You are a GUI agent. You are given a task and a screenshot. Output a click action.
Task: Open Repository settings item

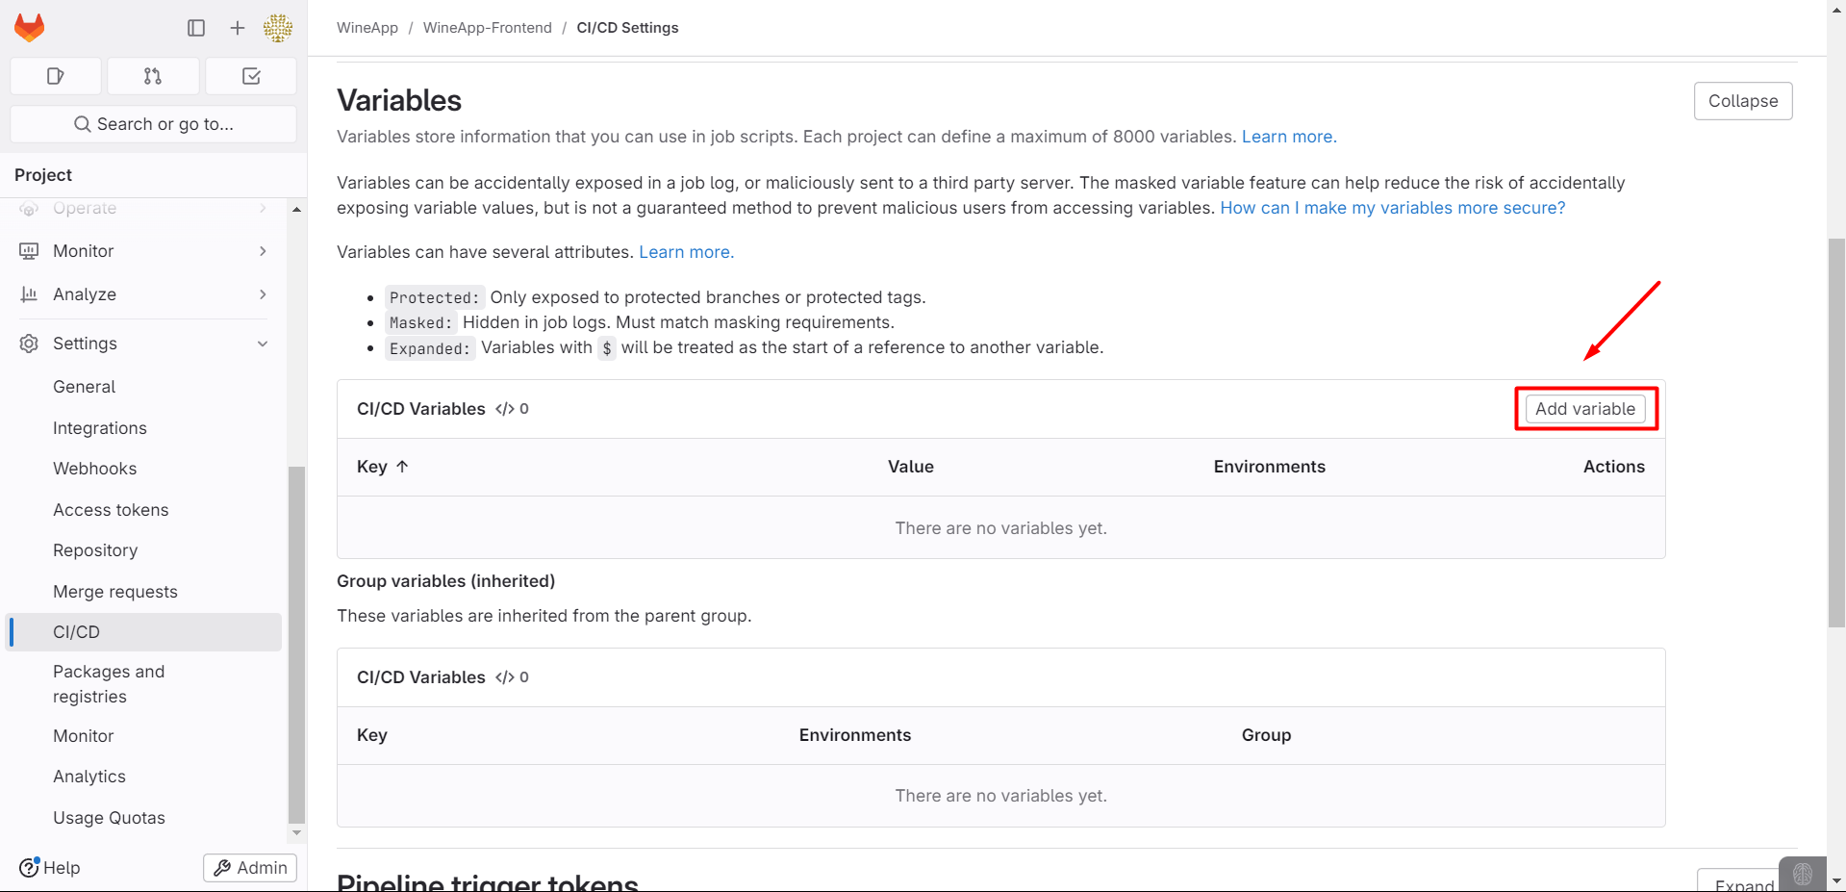pos(95,550)
